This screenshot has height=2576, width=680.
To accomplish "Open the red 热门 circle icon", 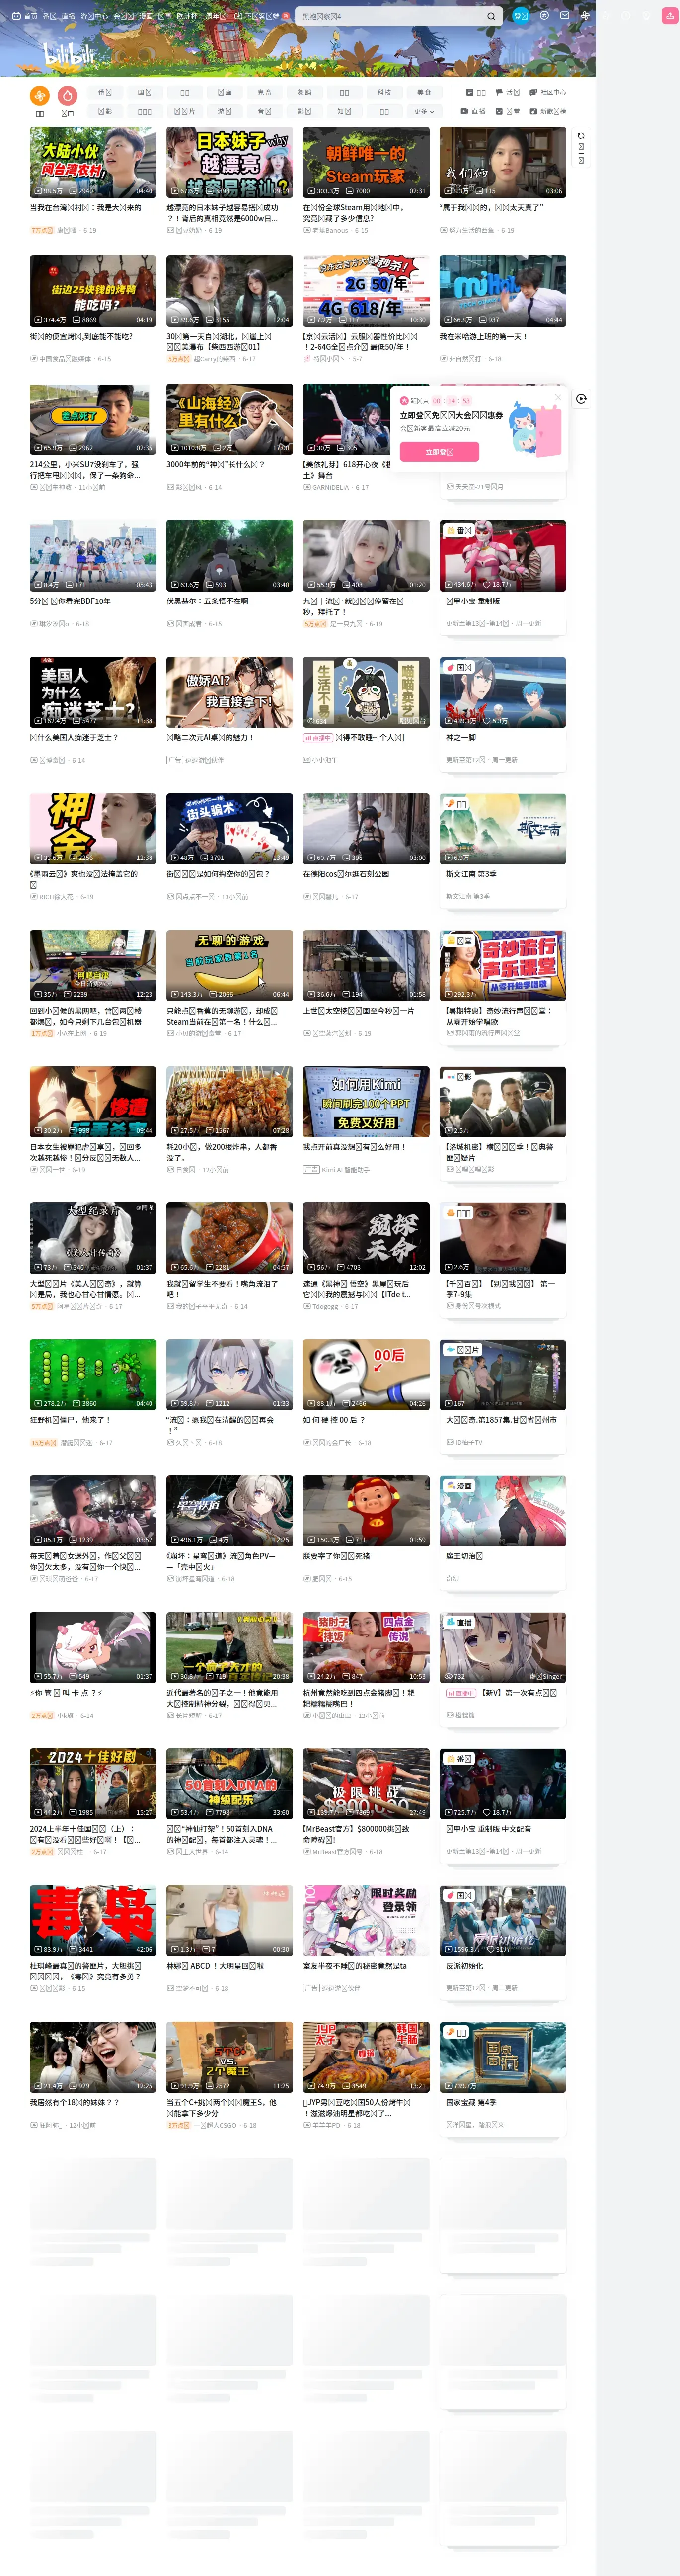I will pyautogui.click(x=68, y=96).
